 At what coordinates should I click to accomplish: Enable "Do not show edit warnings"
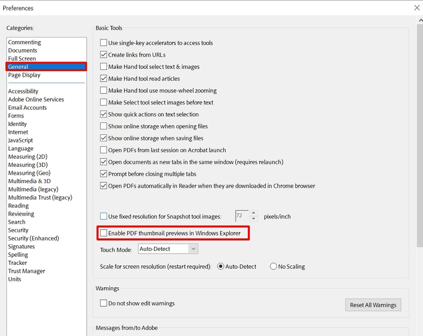point(104,302)
